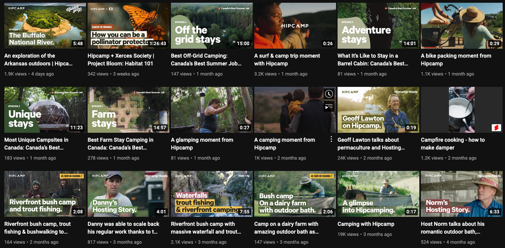The width and height of the screenshot is (505, 248).
Task: Open Adventure stays episode thumbnail
Action: (378, 26)
